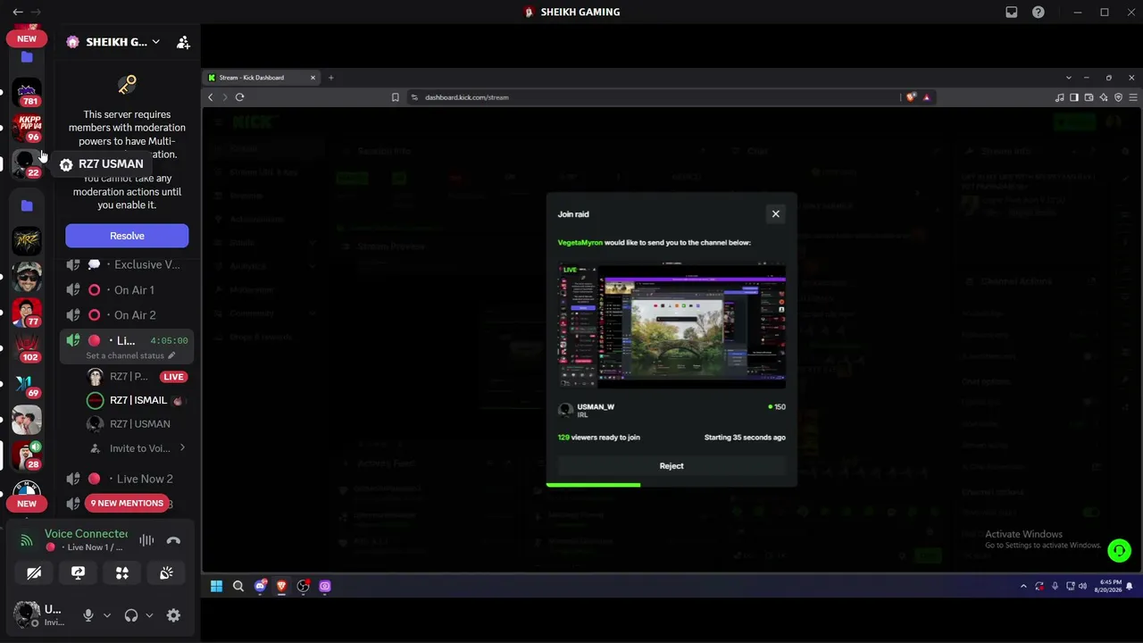Turn on camera in voice panel
This screenshot has height=643, width=1143.
(x=34, y=573)
